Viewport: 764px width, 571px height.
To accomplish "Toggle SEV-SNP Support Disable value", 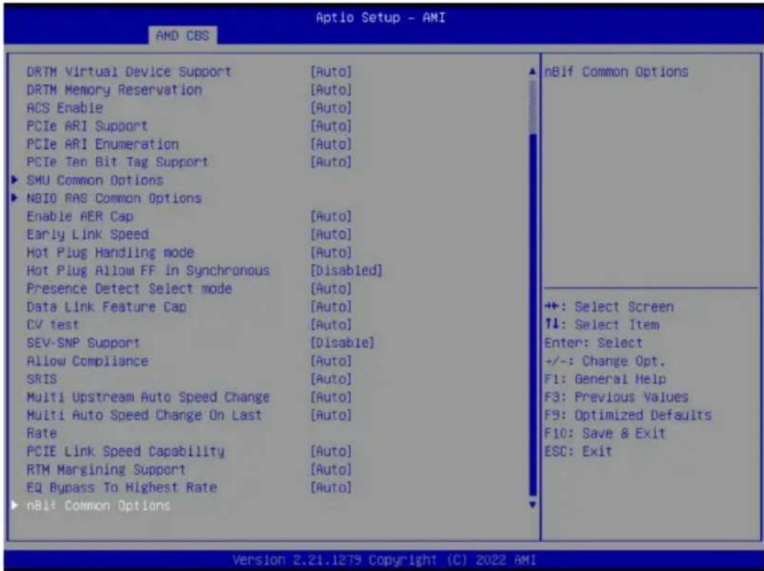I will click(x=343, y=343).
